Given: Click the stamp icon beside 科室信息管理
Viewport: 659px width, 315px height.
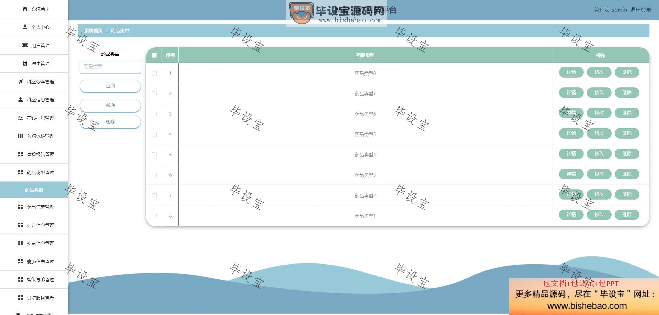Looking at the screenshot, I should [x=20, y=100].
